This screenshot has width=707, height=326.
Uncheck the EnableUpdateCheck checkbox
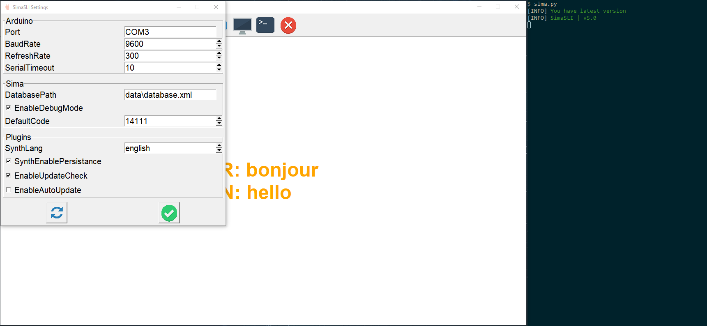8,175
